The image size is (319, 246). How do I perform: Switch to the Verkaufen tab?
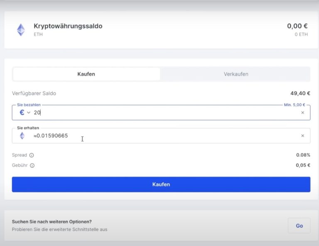point(236,74)
